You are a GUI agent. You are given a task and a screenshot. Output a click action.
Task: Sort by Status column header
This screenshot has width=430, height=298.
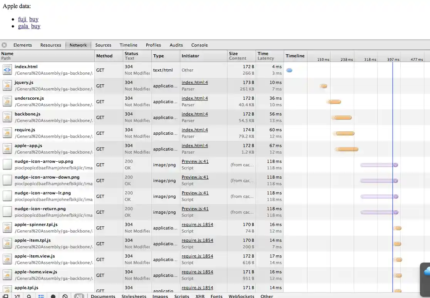[131, 54]
